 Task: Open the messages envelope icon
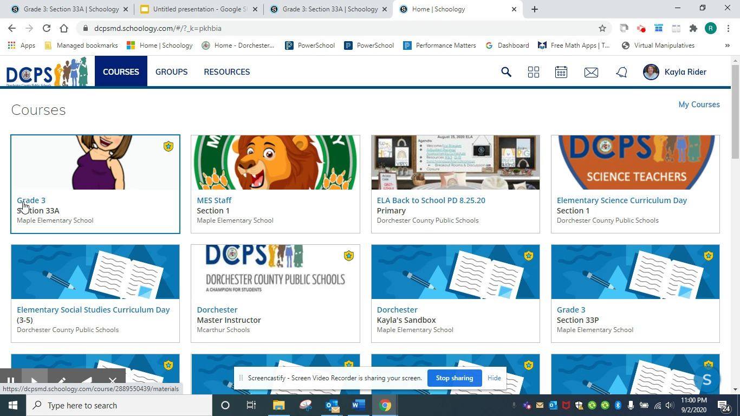[x=591, y=72]
